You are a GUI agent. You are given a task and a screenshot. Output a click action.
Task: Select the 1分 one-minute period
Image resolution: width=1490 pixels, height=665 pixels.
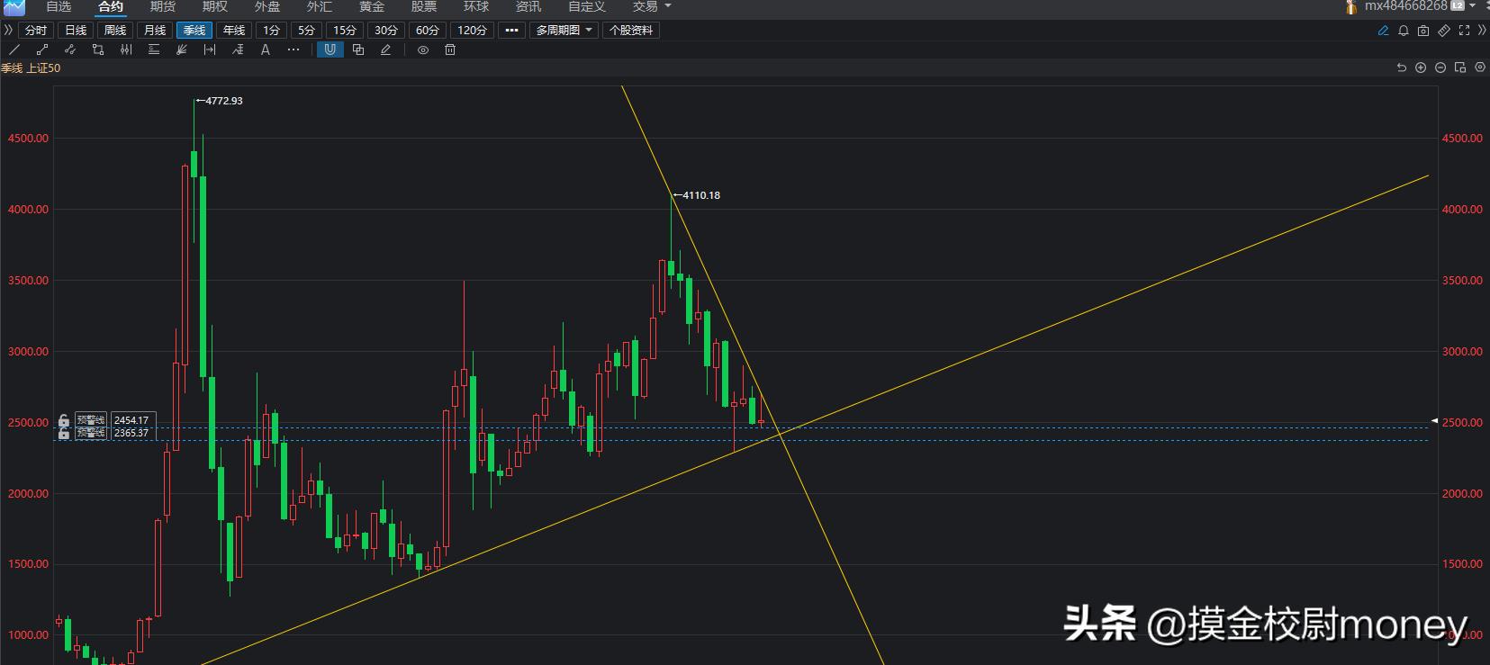point(271,31)
